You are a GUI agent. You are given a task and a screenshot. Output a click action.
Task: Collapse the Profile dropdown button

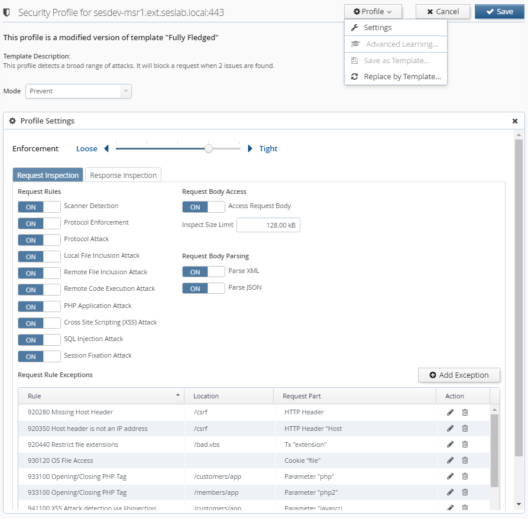coord(372,12)
